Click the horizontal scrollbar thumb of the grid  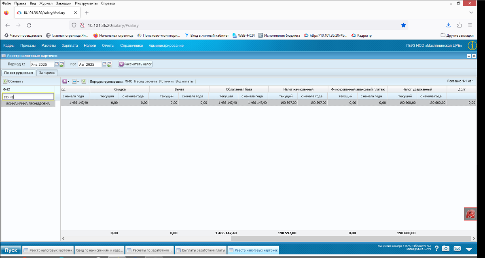[x=350, y=238]
